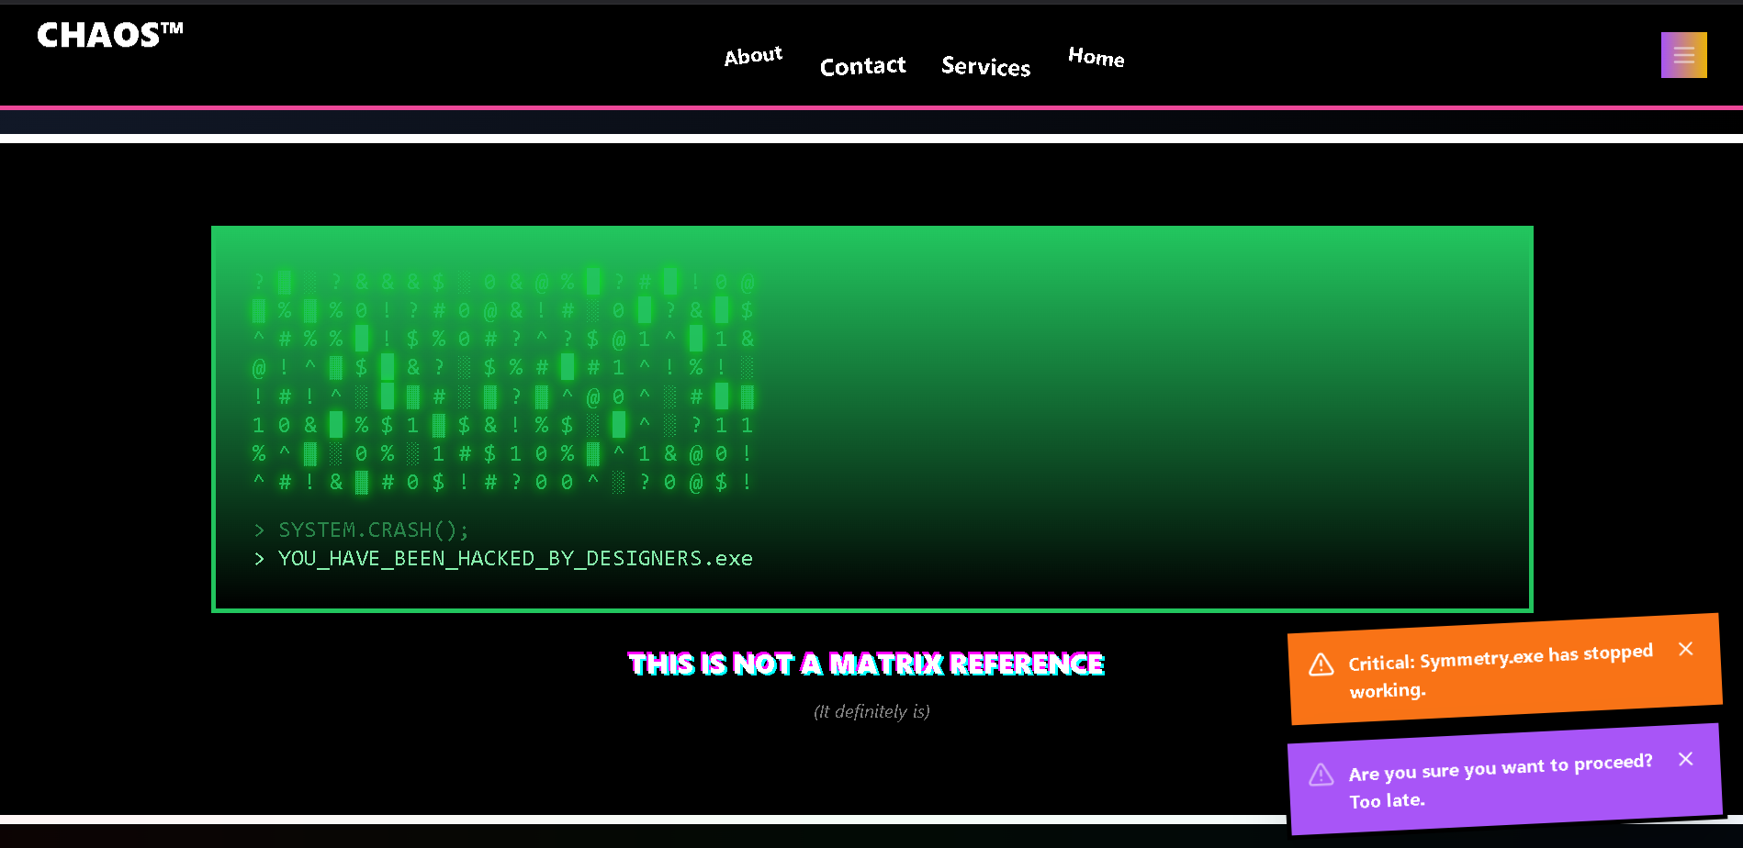The width and height of the screenshot is (1743, 848).
Task: Open the About page
Action: click(x=753, y=56)
